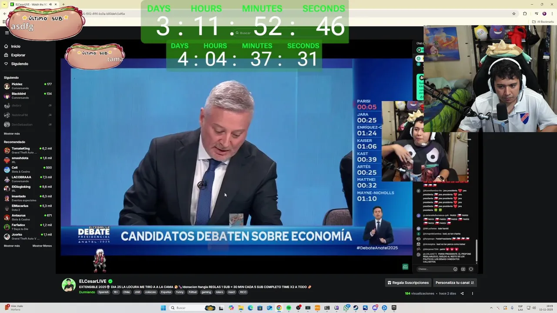
Task: Open LACOBRAAA recommended channel
Action: tap(27, 179)
